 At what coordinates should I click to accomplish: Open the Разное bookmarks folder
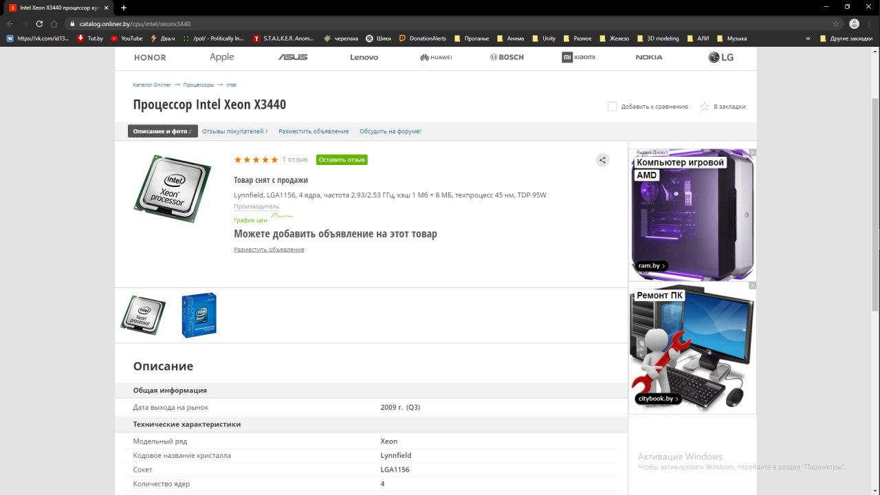click(577, 38)
